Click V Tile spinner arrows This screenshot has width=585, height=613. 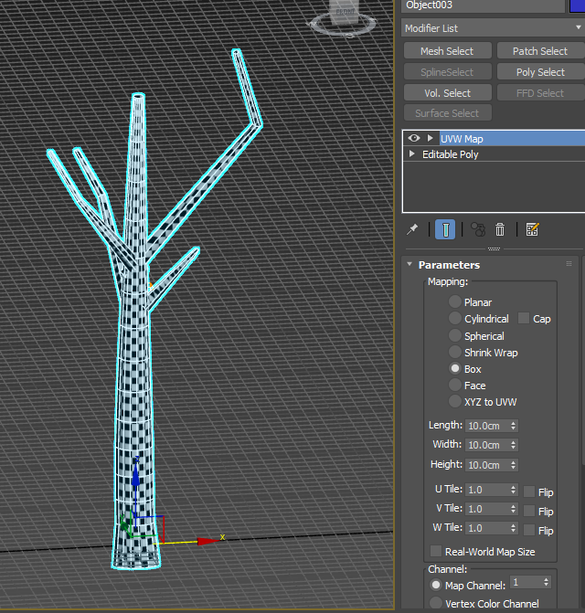point(514,509)
